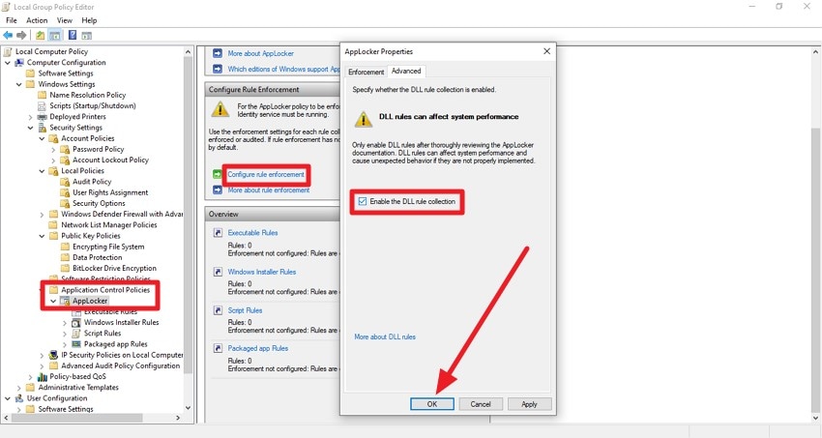This screenshot has width=822, height=438.
Task: Click arrow icon beside More about rule enforcement
Action: coord(218,190)
